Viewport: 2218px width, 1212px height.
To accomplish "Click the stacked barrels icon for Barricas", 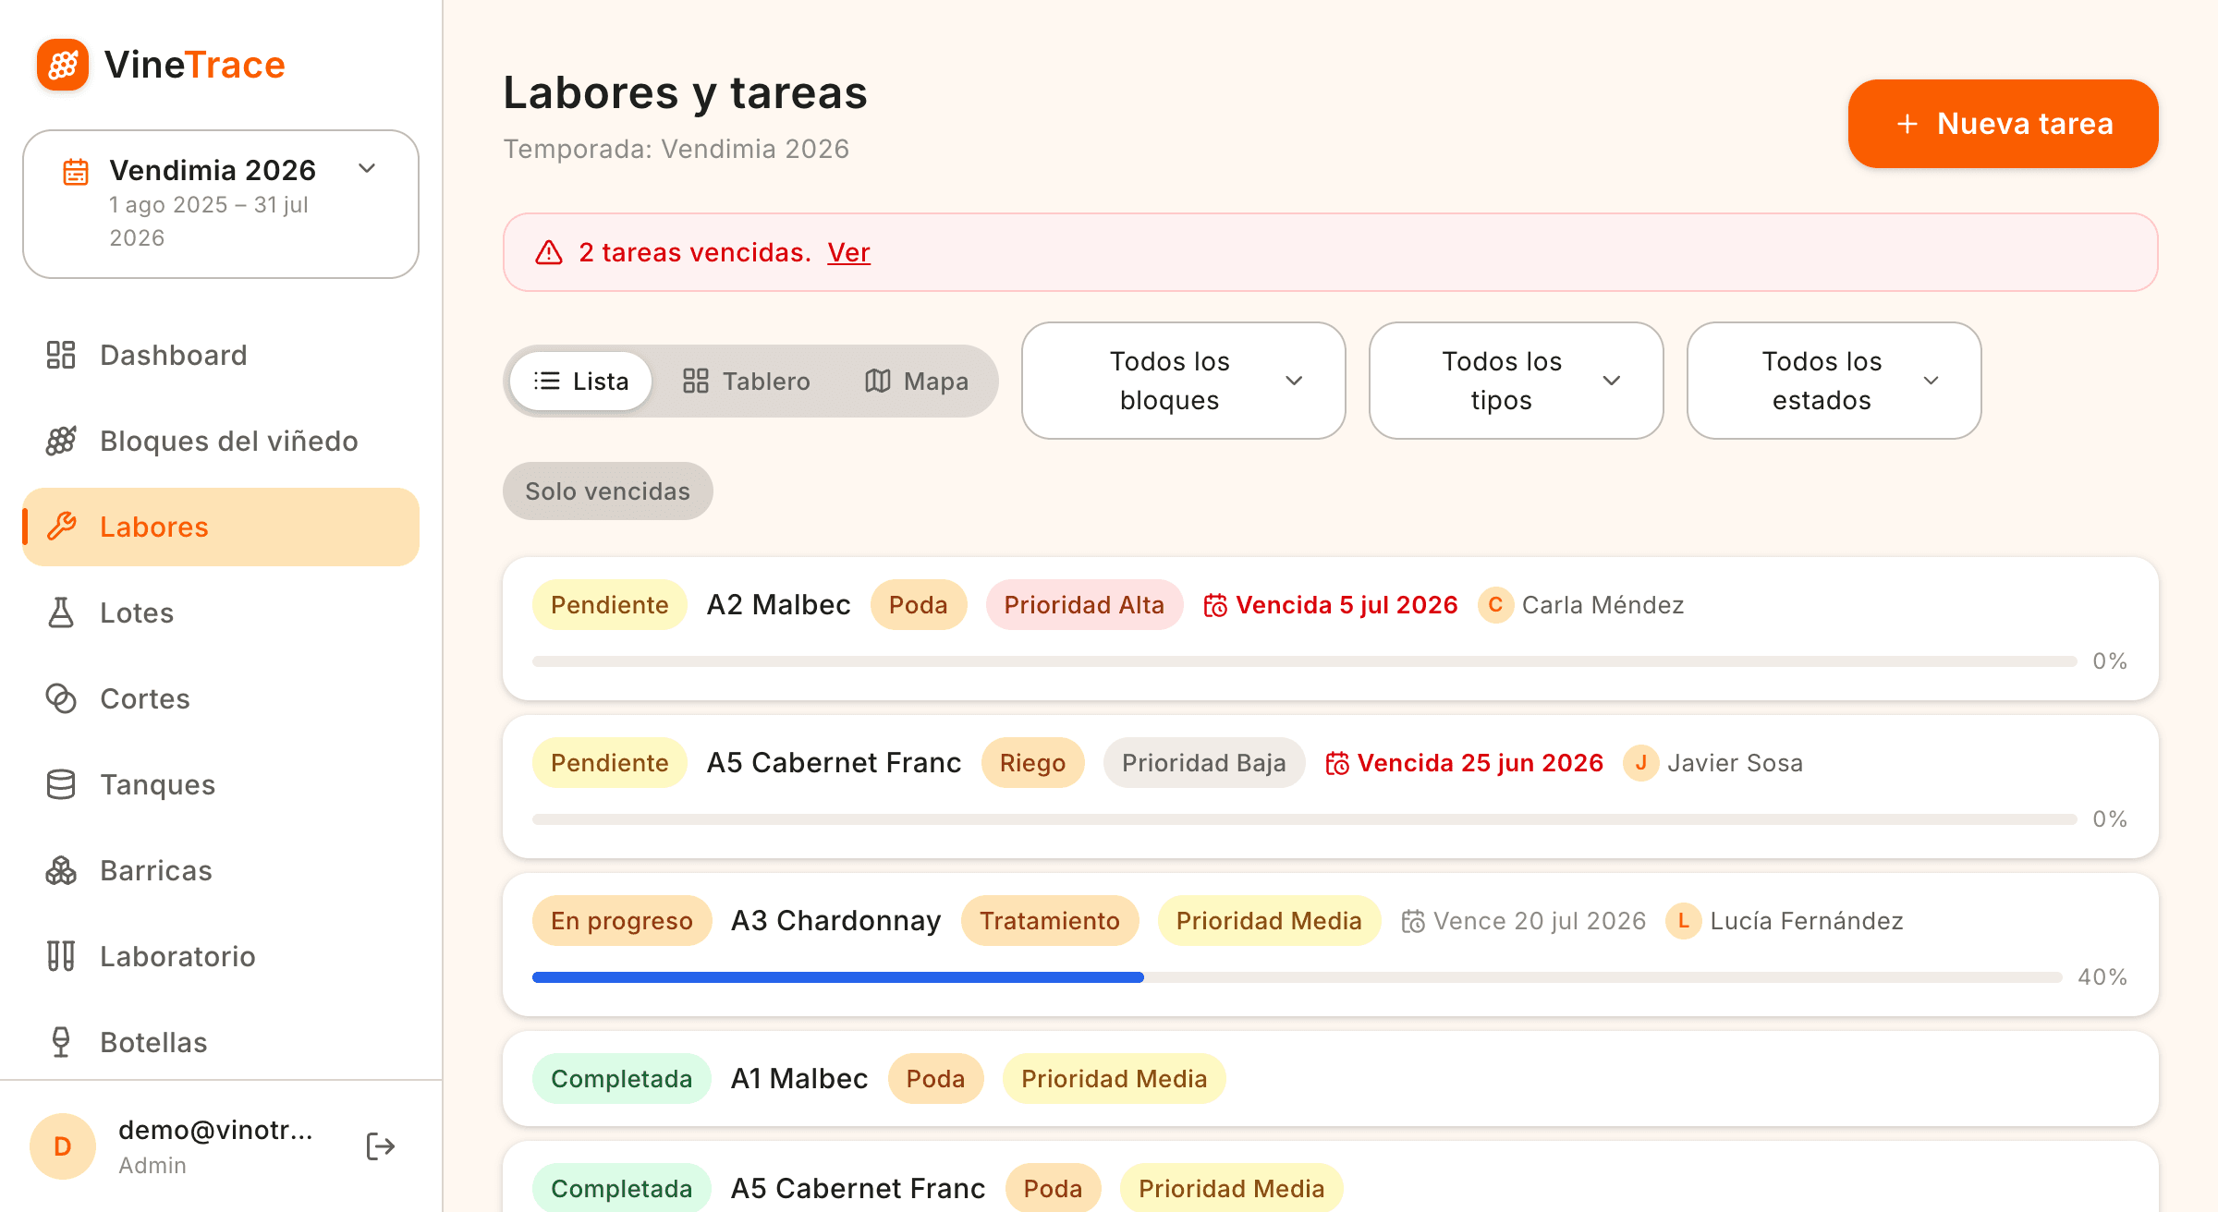I will tap(61, 870).
